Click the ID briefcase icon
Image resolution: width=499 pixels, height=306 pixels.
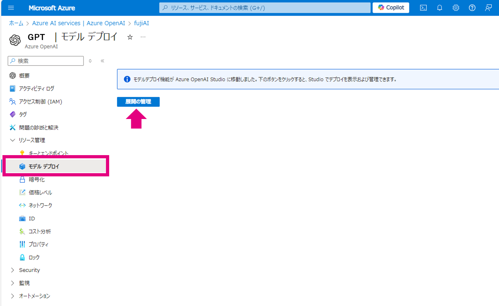pyautogui.click(x=22, y=219)
